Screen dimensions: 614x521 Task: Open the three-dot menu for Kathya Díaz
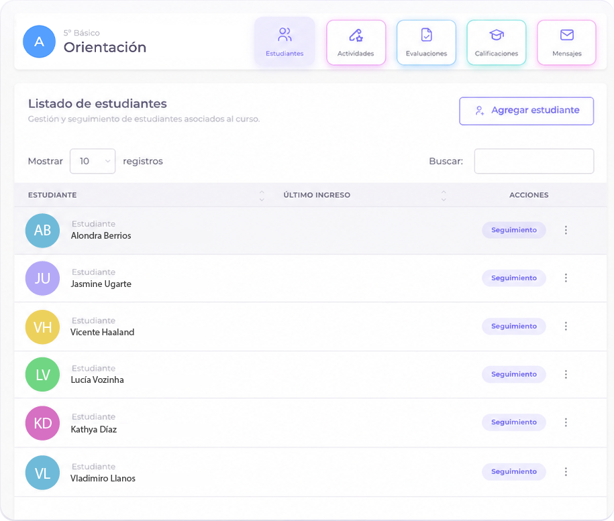click(566, 422)
